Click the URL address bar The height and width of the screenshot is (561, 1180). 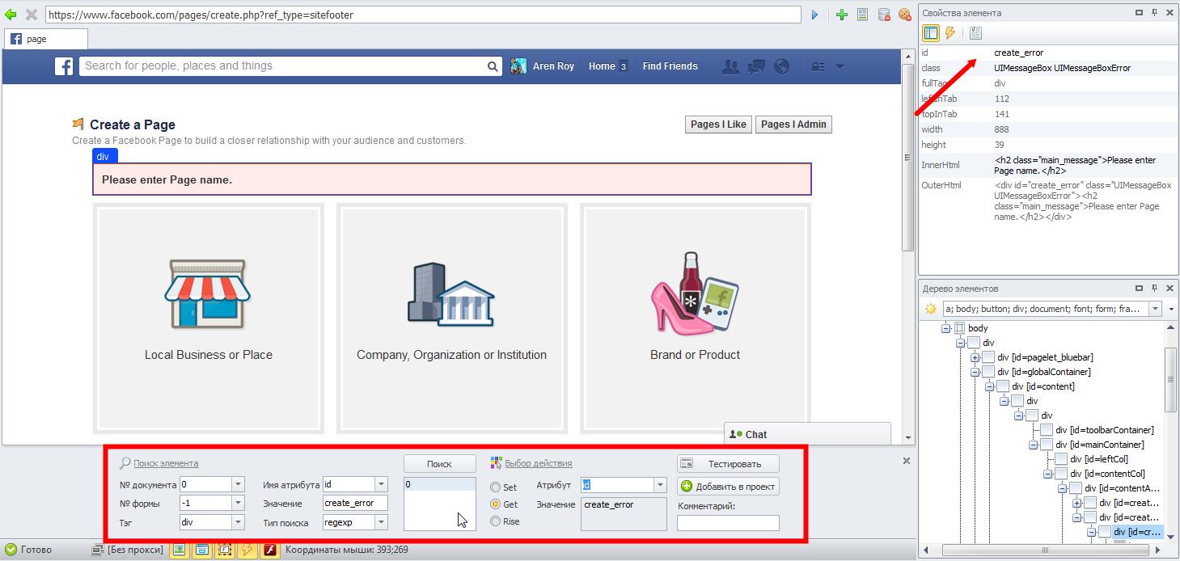423,15
